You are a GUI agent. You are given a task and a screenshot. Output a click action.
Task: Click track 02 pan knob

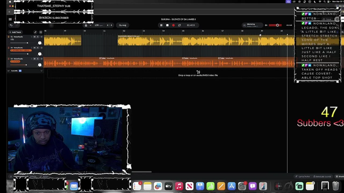[40, 54]
